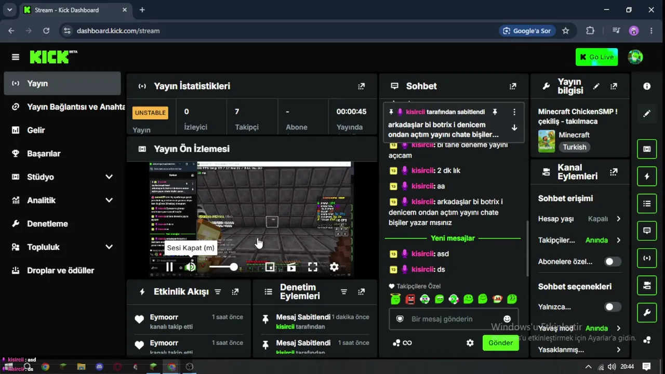This screenshot has height=374, width=665.
Task: Open Denetleme in the sidebar
Action: tap(62, 224)
